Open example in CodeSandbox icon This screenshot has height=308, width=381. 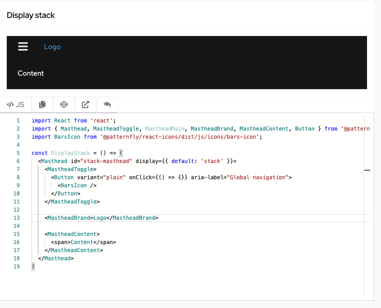(x=64, y=104)
